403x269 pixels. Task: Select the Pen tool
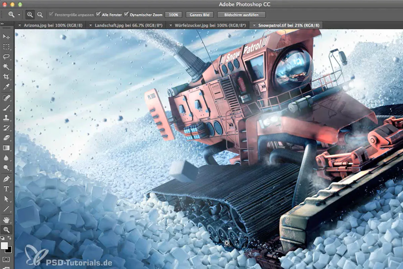tap(6, 179)
